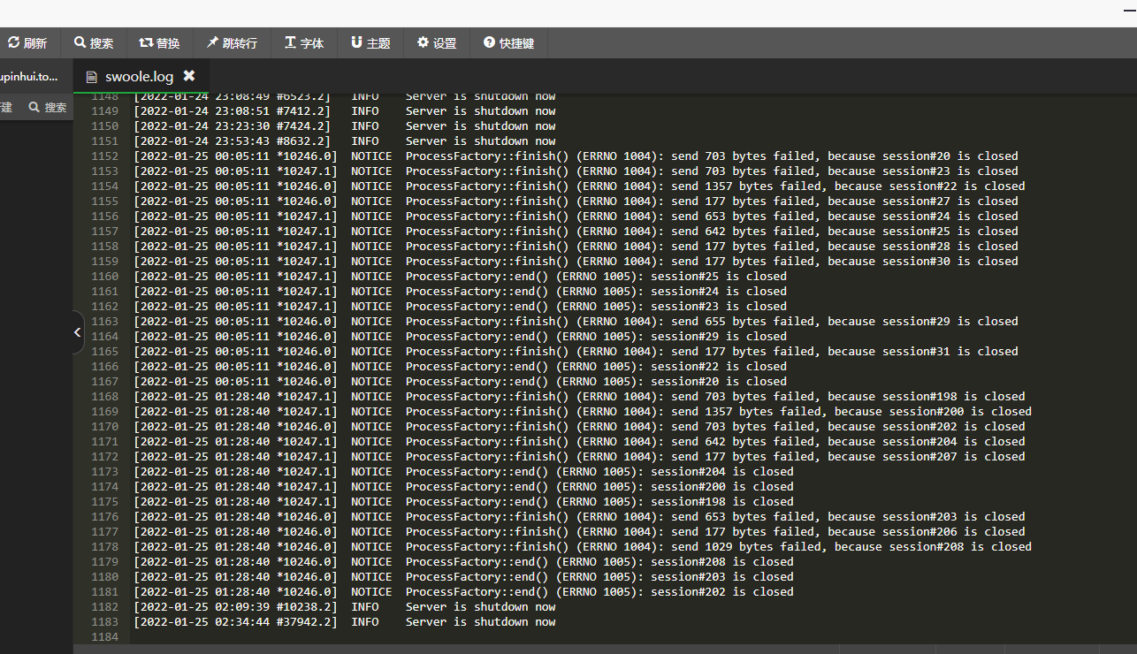
Task: Click the file icon on swoole.log tab
Action: (91, 77)
